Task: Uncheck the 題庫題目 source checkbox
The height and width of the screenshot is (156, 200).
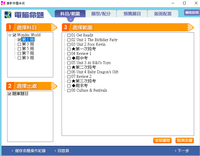Action: (x=10, y=94)
